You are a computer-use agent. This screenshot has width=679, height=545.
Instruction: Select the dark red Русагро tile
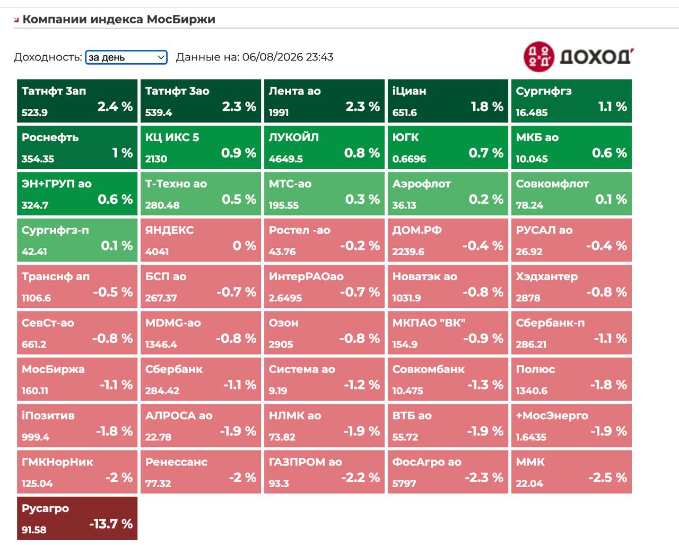pos(77,518)
